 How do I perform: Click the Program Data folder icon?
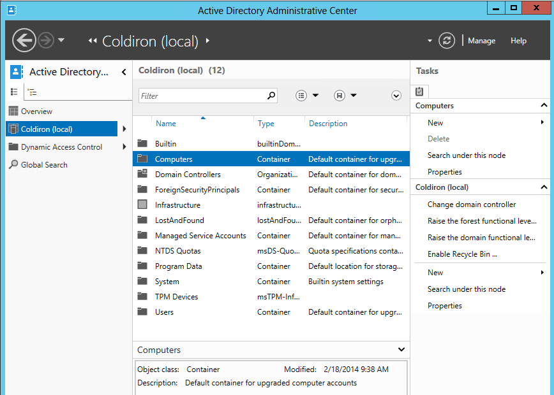click(142, 266)
